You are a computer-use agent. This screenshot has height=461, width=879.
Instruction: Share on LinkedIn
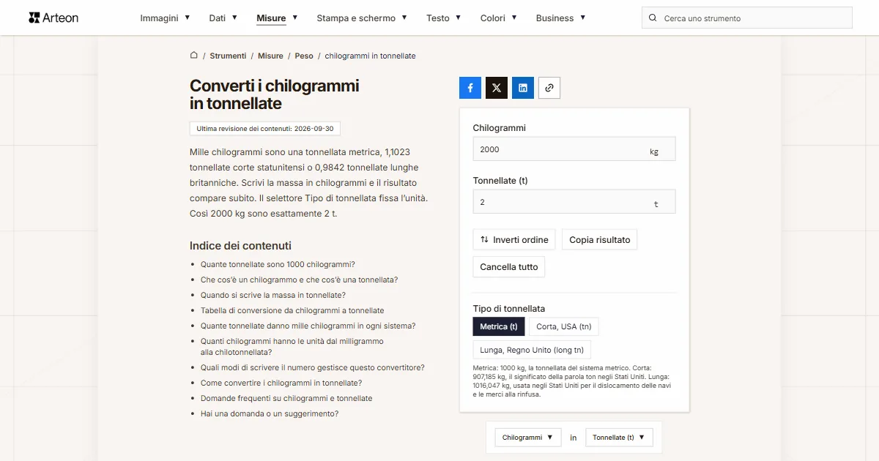(x=523, y=88)
